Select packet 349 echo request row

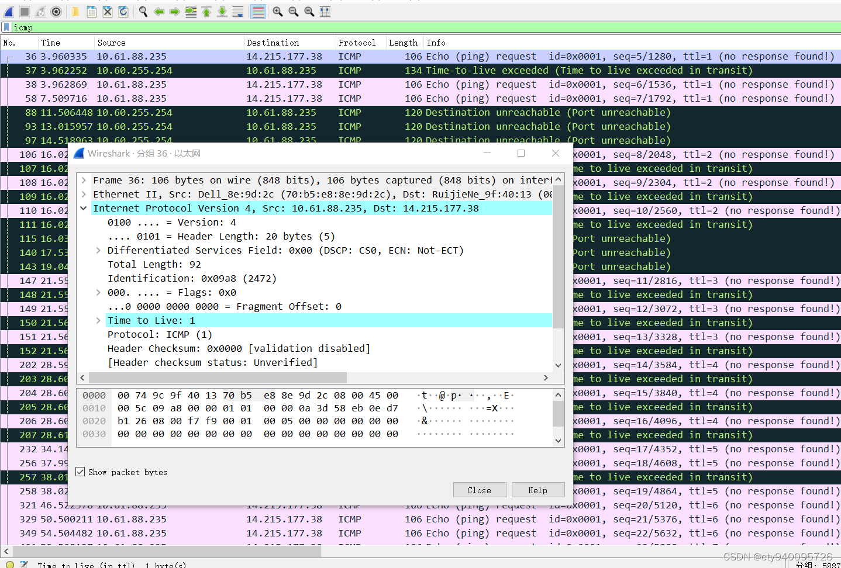click(420, 533)
